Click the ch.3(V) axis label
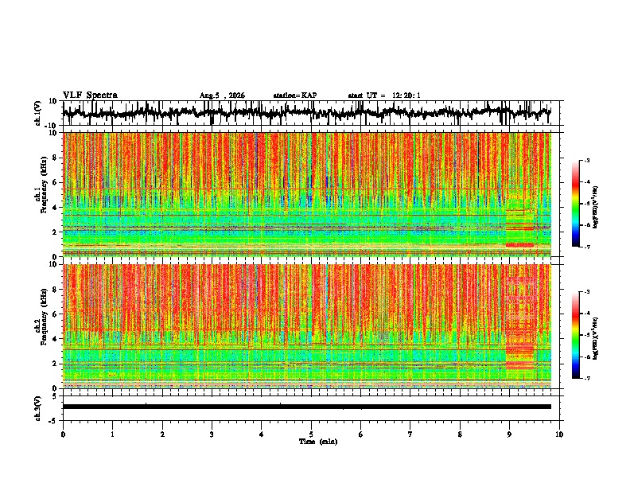Viewport: 630px width, 487px height. 38,409
